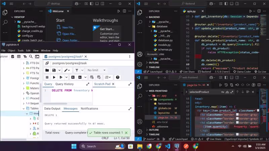
Task: Open the pgAdmin icon in taskbar
Action: click(x=177, y=146)
